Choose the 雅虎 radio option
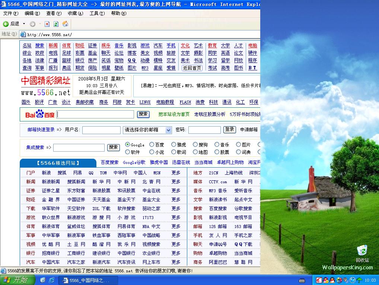Image resolution: width=379 pixels, height=285 pixels. (173, 145)
